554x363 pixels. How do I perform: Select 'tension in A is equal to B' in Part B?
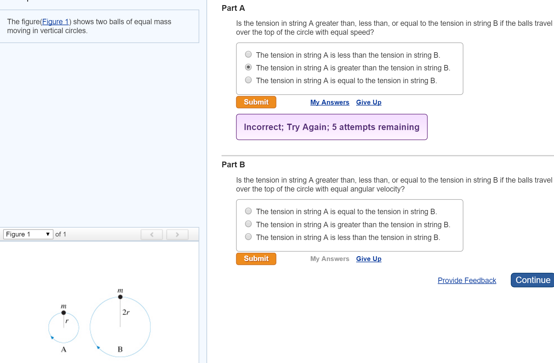click(248, 211)
